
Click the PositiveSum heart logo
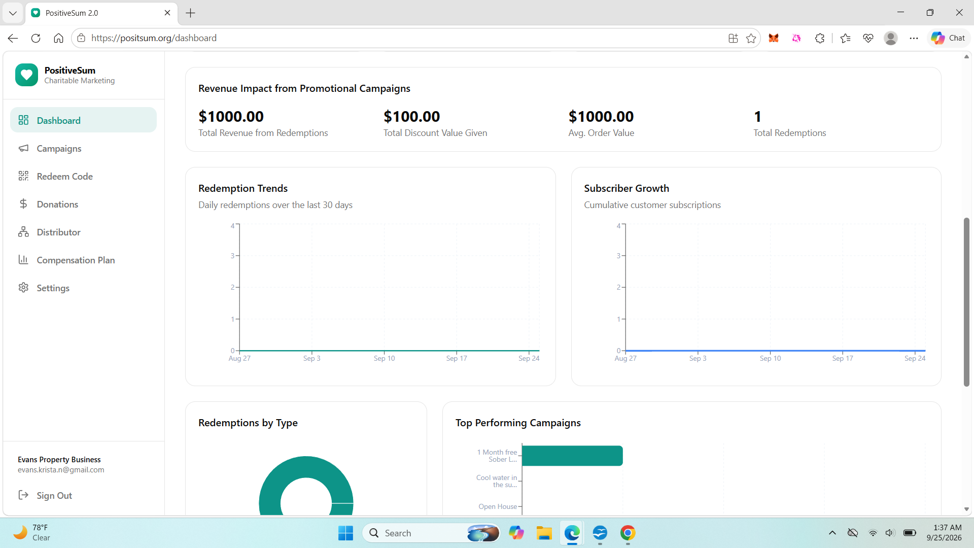tap(26, 75)
